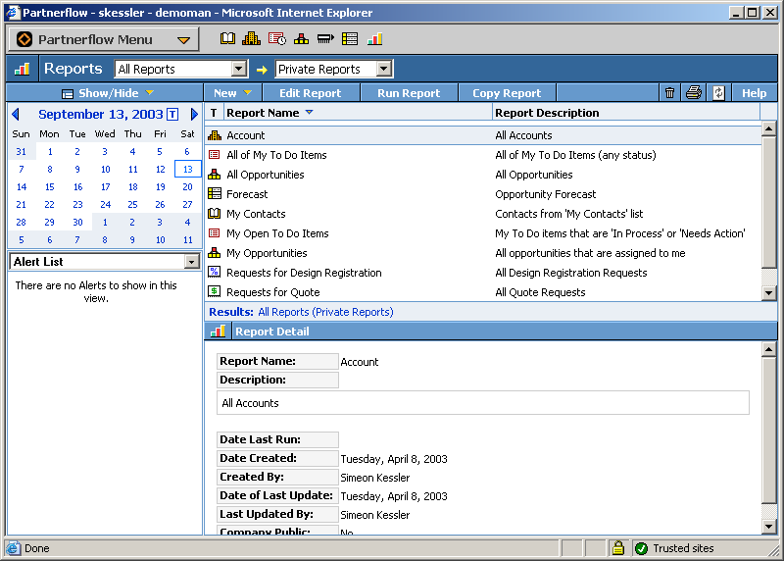Screen dimensions: 784x561
Task: Open the Opportunities pyramid icon in top toolbar
Action: 301,38
